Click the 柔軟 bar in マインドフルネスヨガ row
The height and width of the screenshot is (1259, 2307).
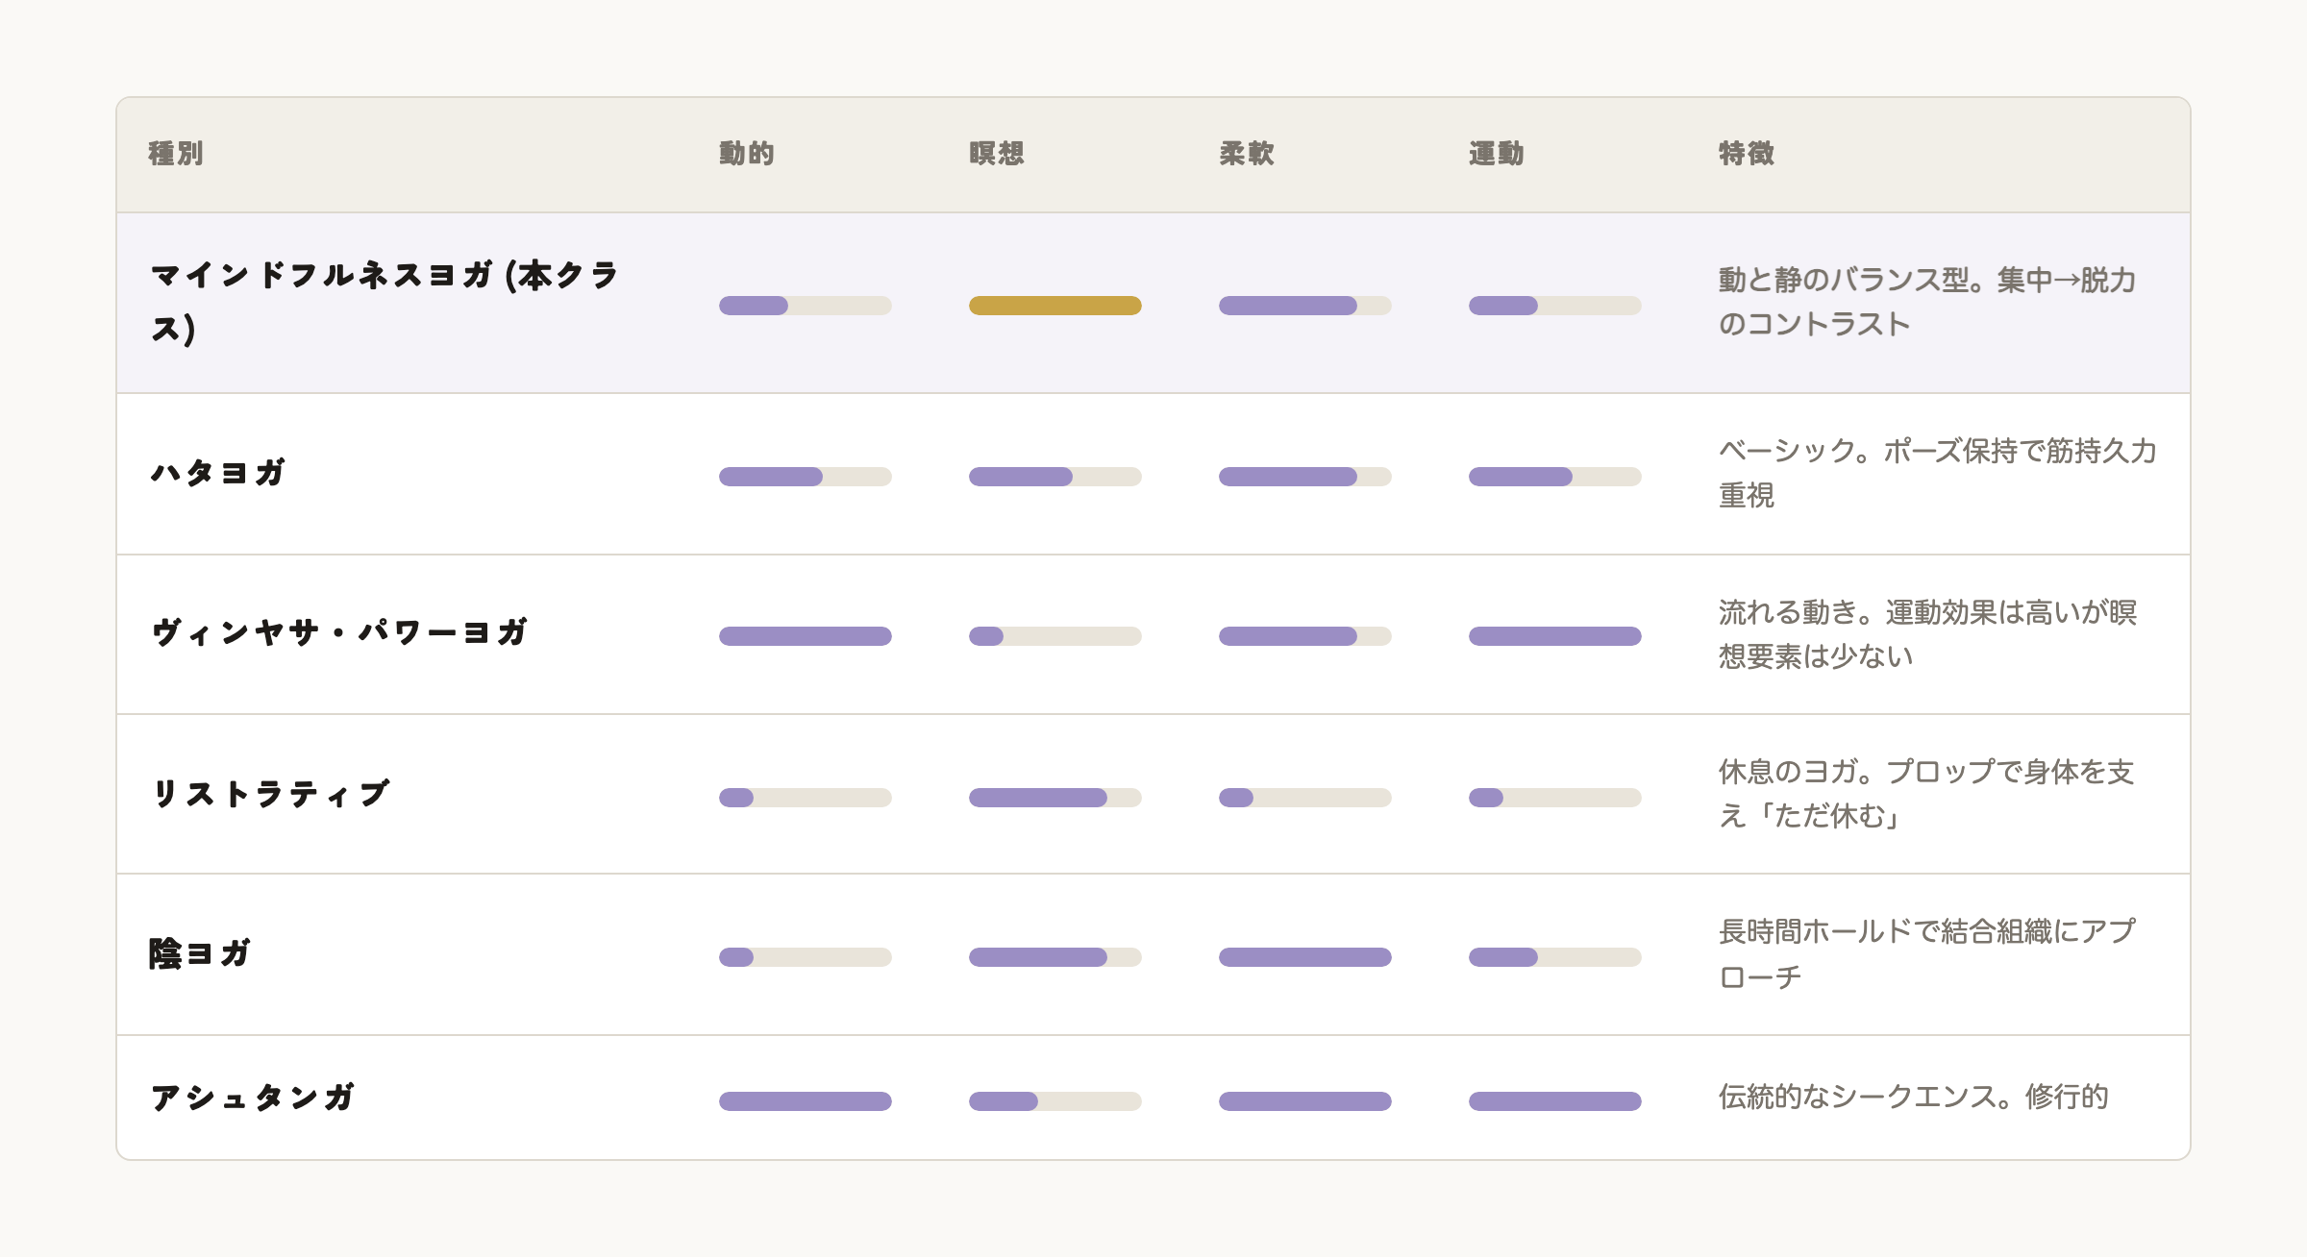[x=1305, y=306]
